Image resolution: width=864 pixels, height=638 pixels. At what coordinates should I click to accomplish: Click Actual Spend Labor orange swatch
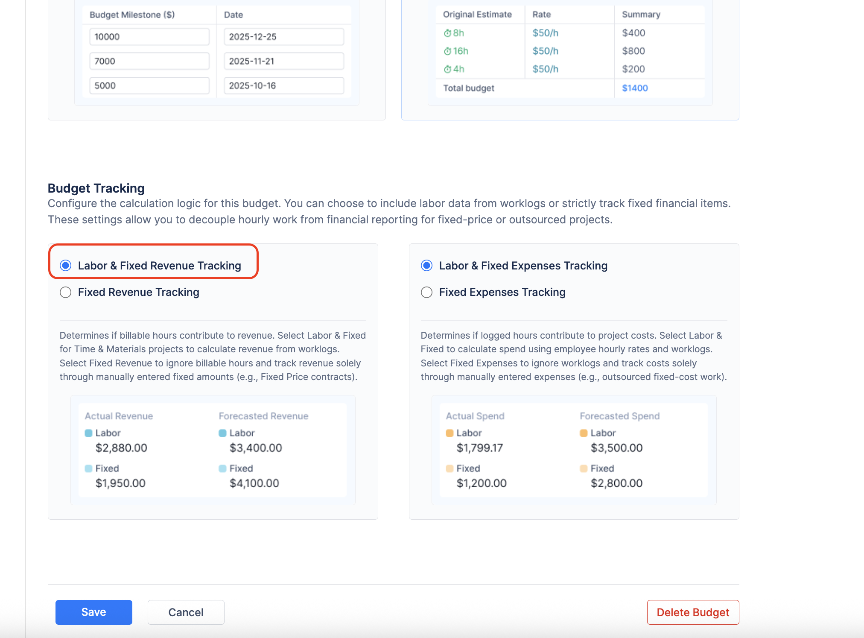tap(450, 433)
